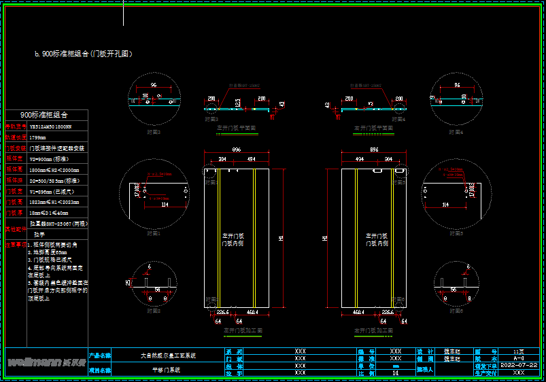Click the drawing title b. 900标准柜组合
This screenshot has width=546, height=382.
[83, 54]
